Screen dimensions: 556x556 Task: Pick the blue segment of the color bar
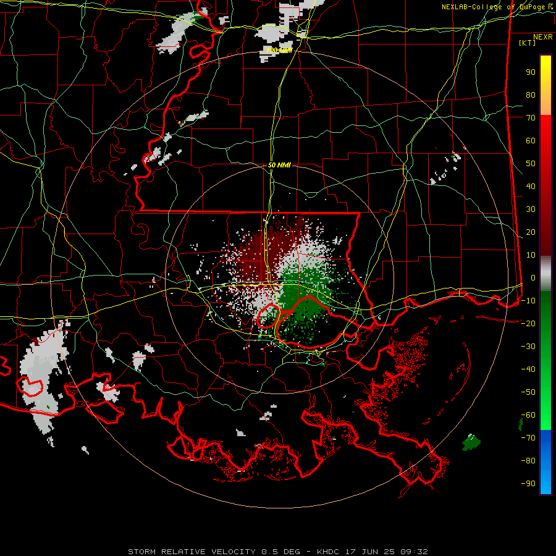click(x=545, y=462)
